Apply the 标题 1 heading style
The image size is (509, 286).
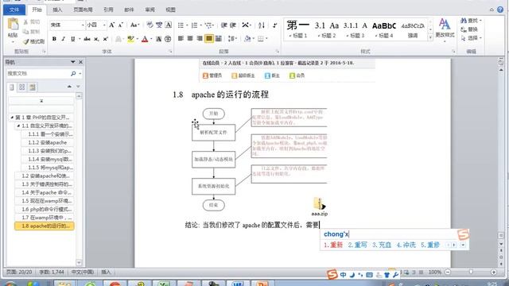[x=298, y=29]
